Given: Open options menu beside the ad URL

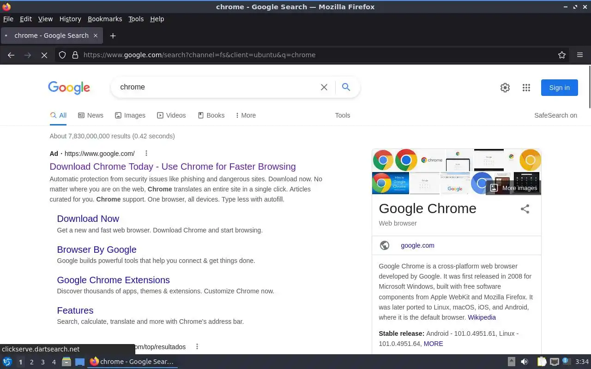Looking at the screenshot, I should tap(146, 154).
